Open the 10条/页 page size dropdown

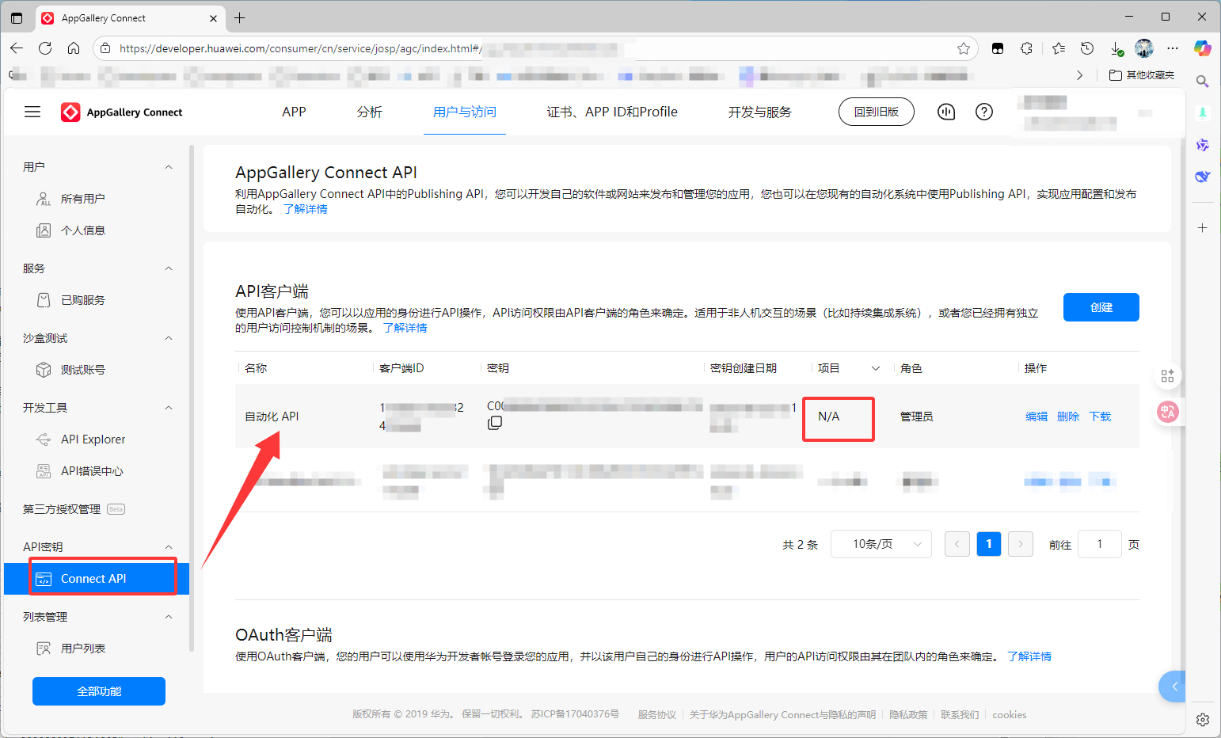pos(881,544)
